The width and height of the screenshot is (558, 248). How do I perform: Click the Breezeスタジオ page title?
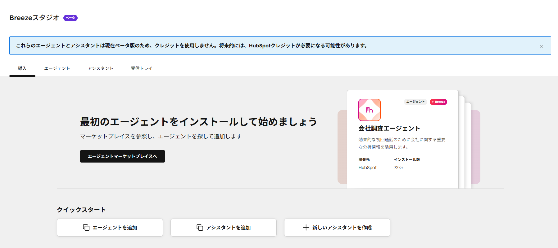coord(34,18)
